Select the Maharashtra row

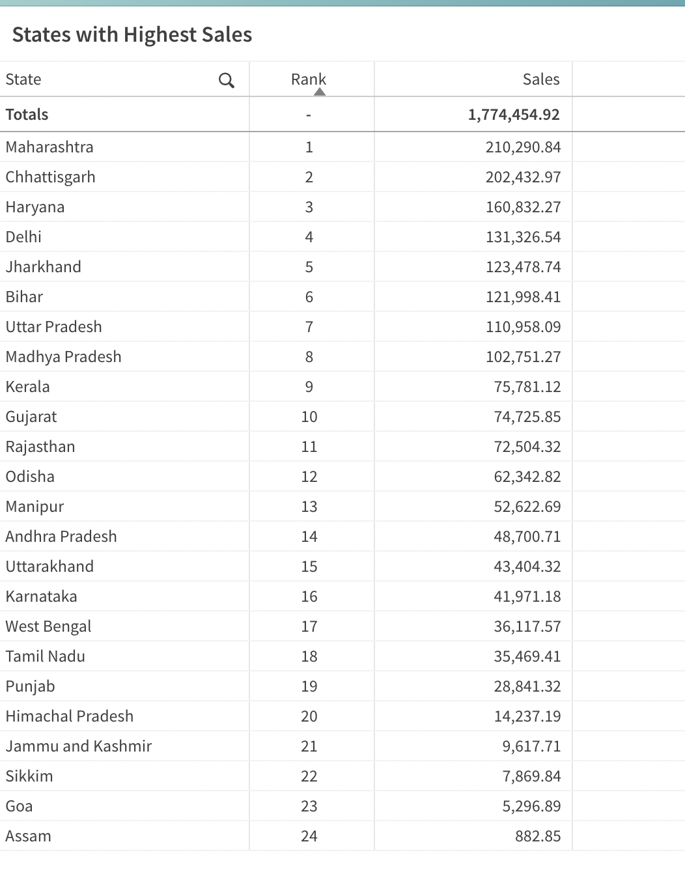click(x=49, y=147)
